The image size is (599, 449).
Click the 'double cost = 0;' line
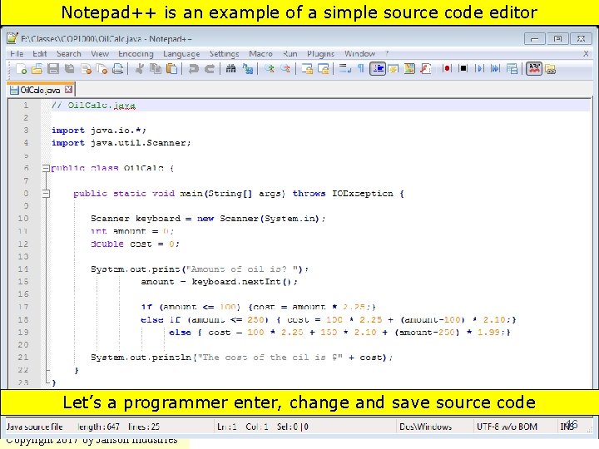coord(135,244)
